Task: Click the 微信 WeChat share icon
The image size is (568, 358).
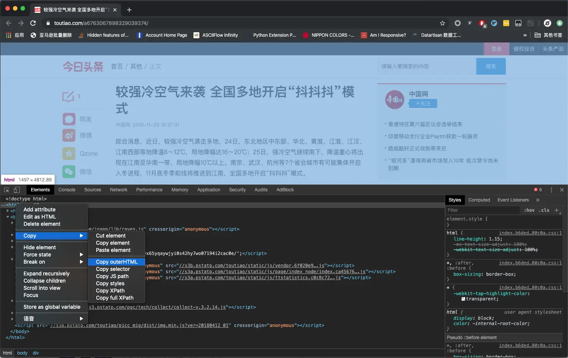Action: click(x=69, y=172)
